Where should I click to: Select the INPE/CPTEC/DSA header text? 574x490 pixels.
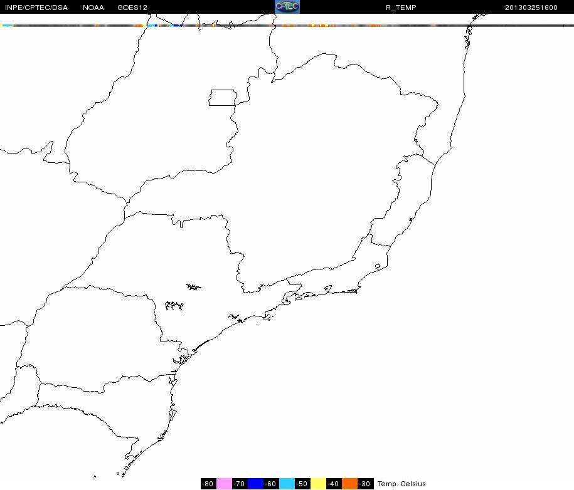coord(36,8)
